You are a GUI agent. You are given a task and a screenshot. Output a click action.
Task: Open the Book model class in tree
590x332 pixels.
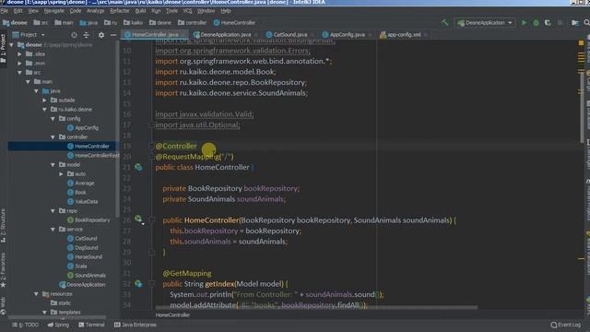pyautogui.click(x=77, y=193)
